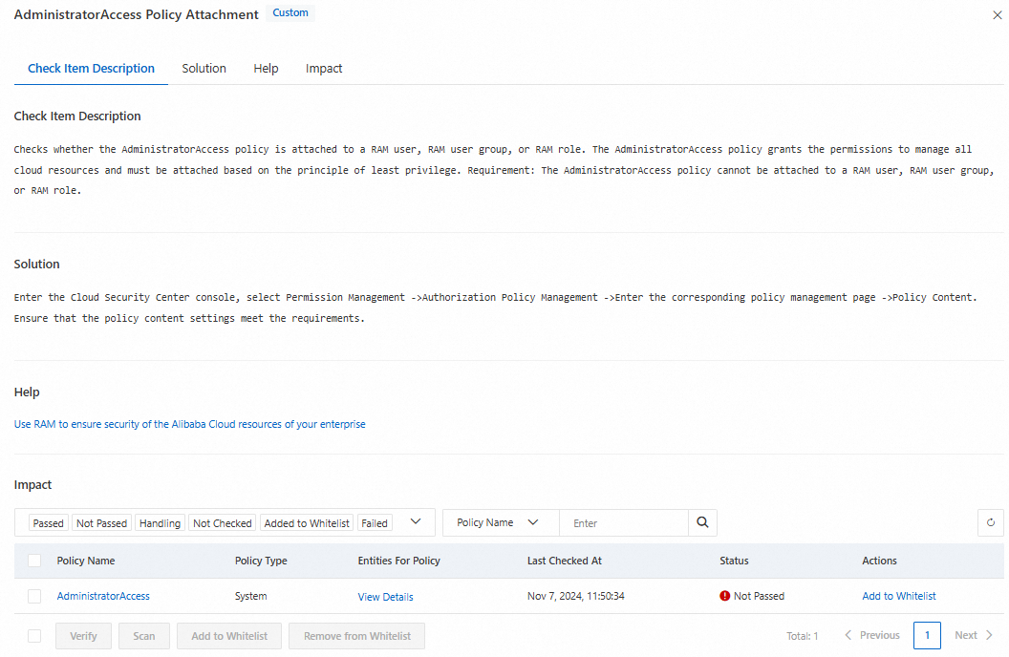This screenshot has height=657, width=1009.
Task: Click Remove from Whitelist button
Action: tap(357, 636)
